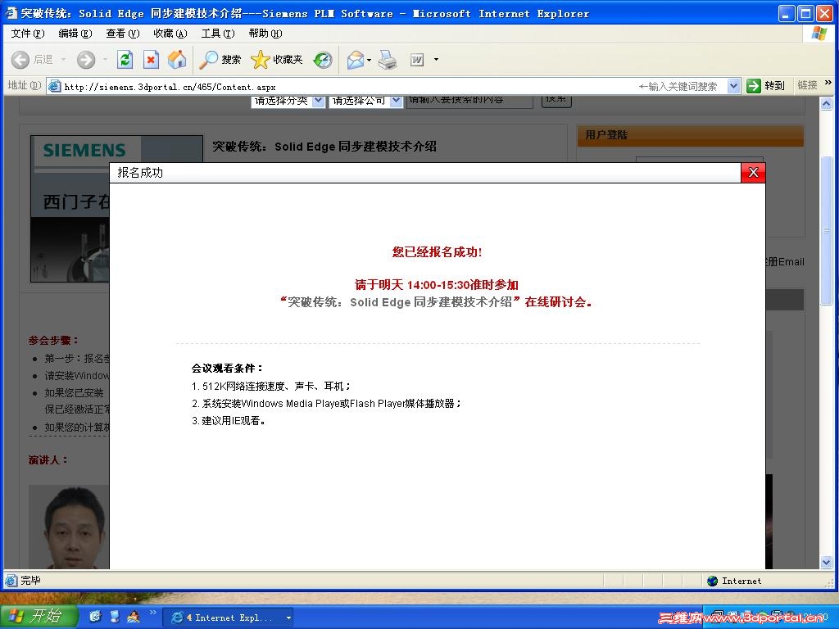Expand the address bar dropdown arrow
This screenshot has width=839, height=629.
coord(733,85)
